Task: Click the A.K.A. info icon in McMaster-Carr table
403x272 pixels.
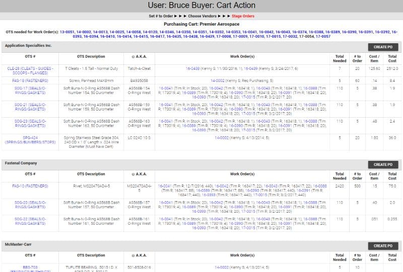Action: (x=133, y=255)
